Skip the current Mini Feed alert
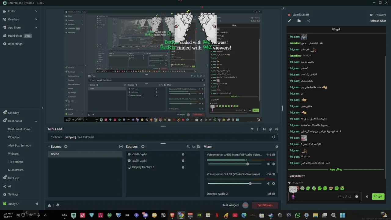The width and height of the screenshot is (391, 220). [x=264, y=129]
